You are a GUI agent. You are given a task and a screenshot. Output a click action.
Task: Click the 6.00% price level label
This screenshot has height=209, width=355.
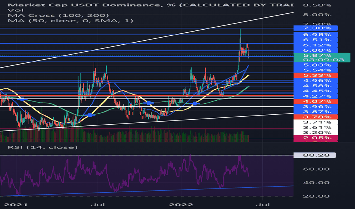click(316, 50)
